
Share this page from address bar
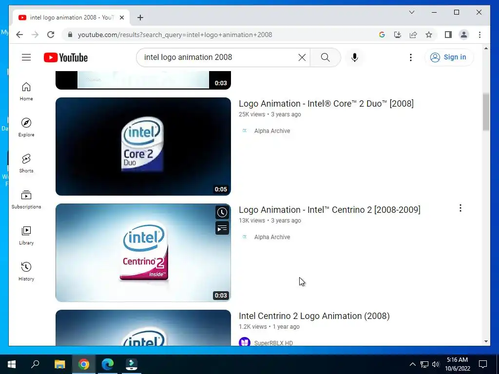(x=413, y=35)
